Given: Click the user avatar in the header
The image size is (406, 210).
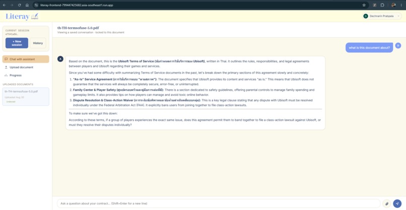Looking at the screenshot, I should click(366, 16).
